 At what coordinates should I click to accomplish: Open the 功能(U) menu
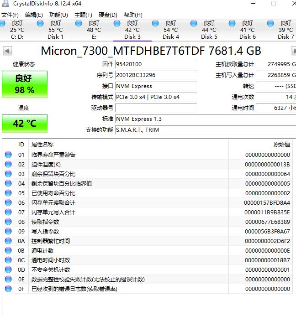click(58, 15)
